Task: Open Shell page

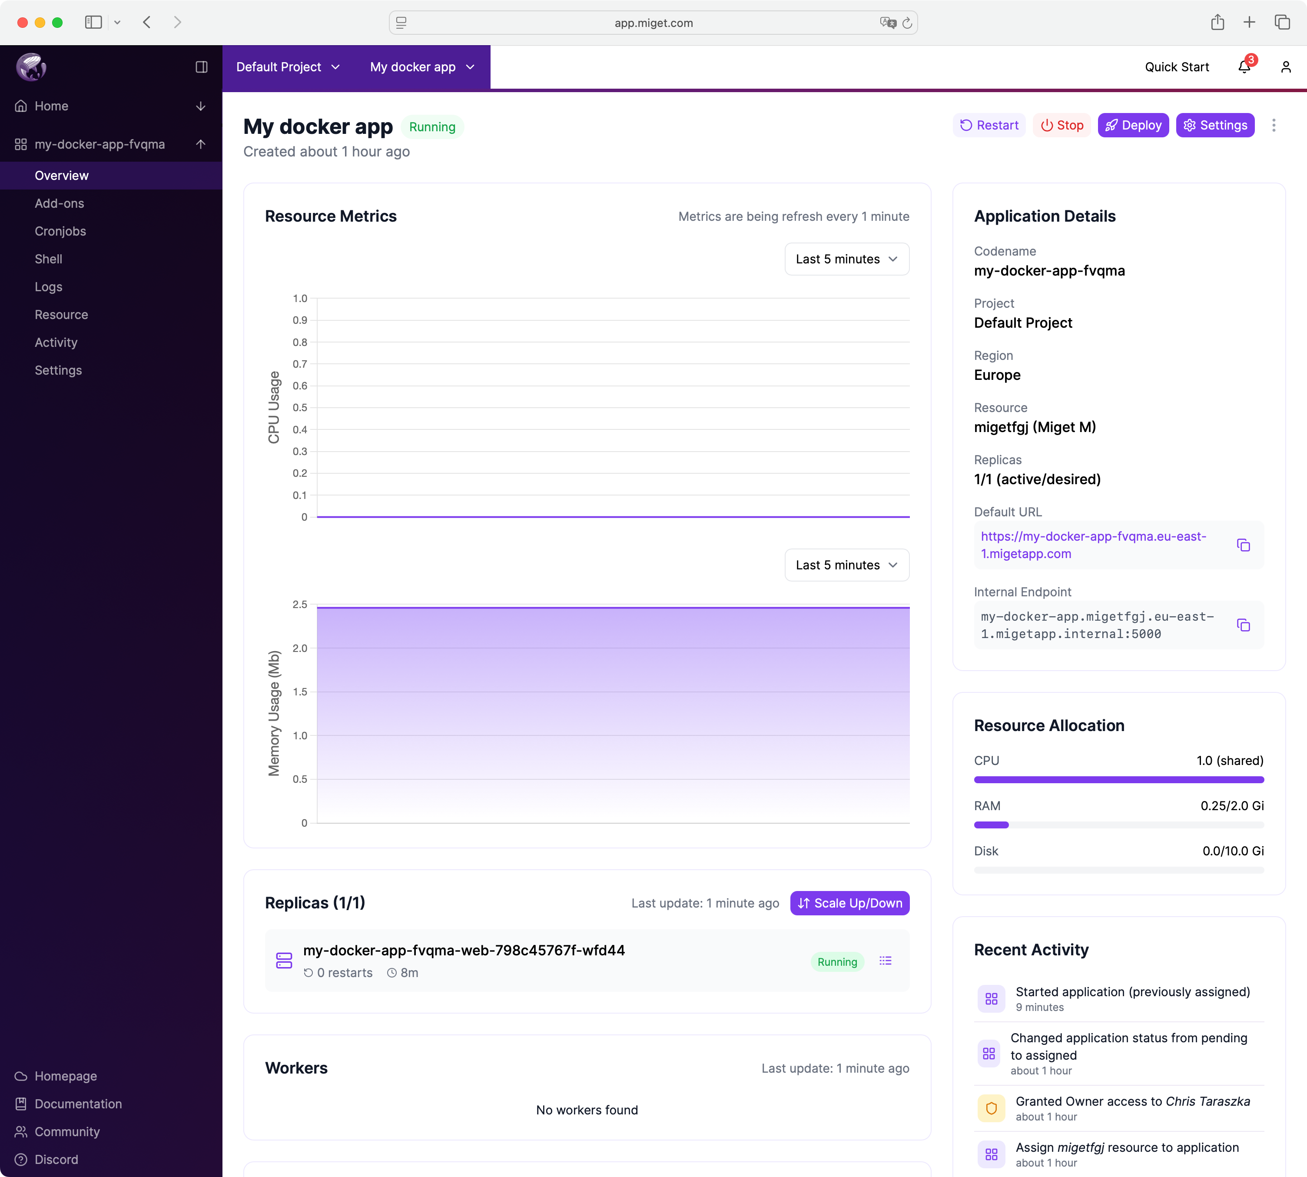Action: (x=49, y=259)
